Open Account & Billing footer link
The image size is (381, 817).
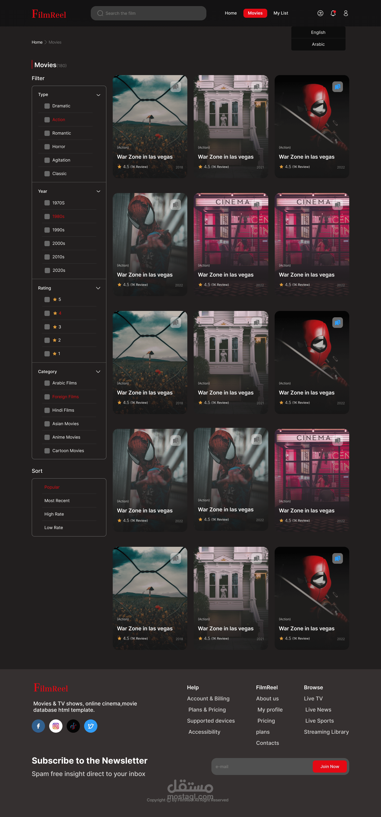(208, 698)
